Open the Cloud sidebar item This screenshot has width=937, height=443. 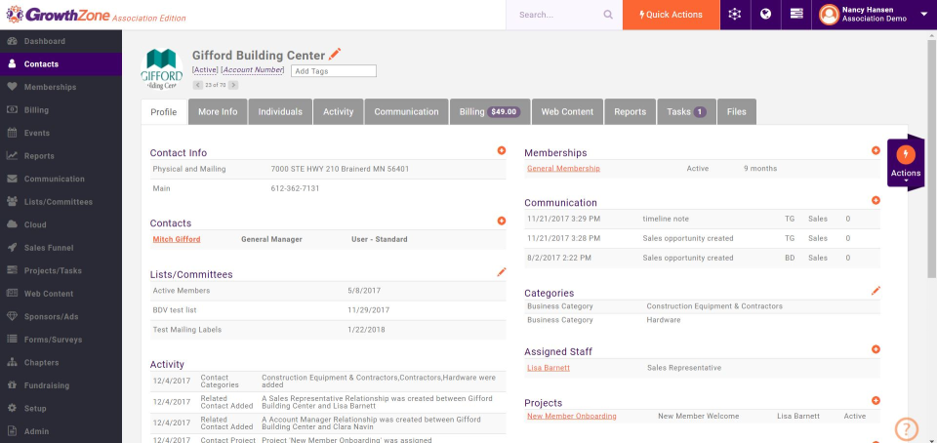tap(61, 225)
